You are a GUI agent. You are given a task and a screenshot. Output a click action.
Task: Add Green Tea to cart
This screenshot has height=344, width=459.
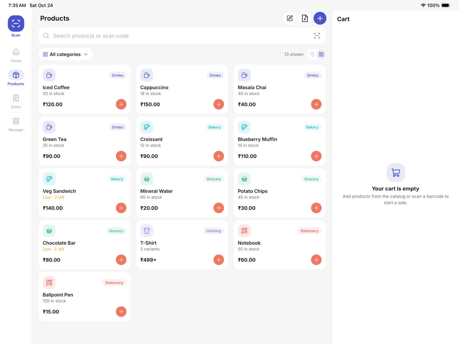pos(121,156)
